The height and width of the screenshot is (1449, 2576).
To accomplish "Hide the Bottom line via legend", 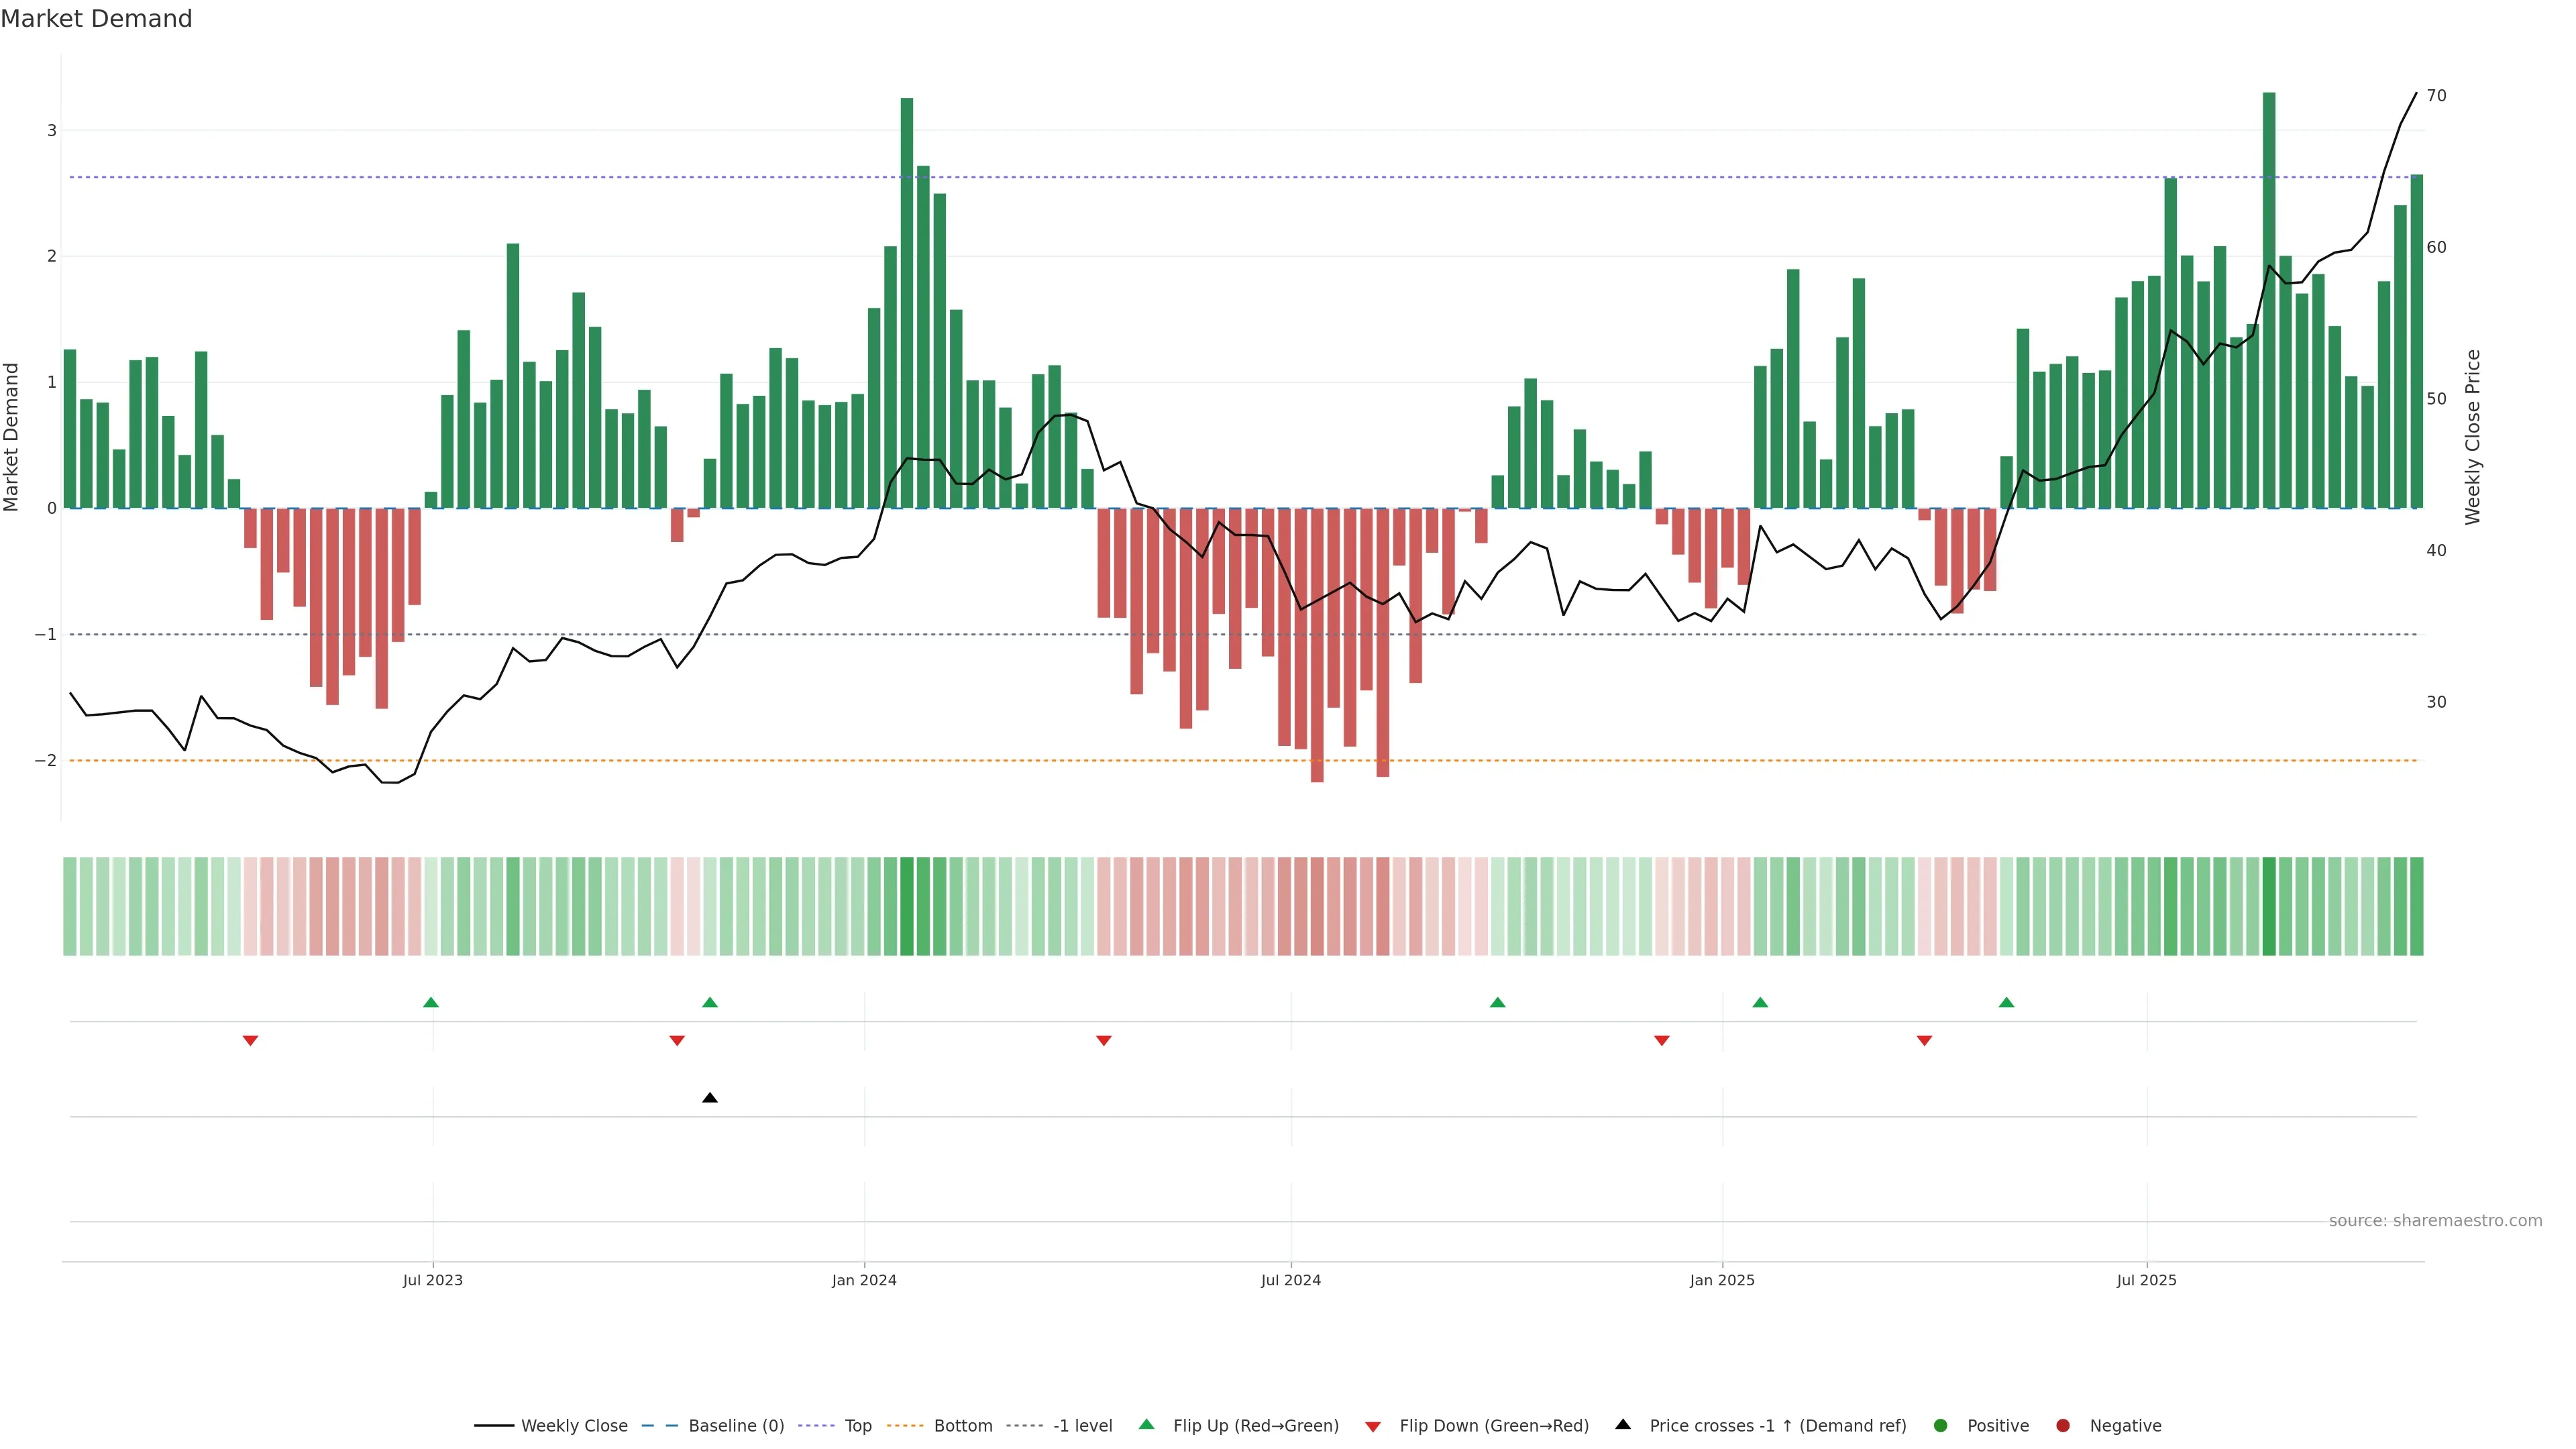I will click(962, 1426).
